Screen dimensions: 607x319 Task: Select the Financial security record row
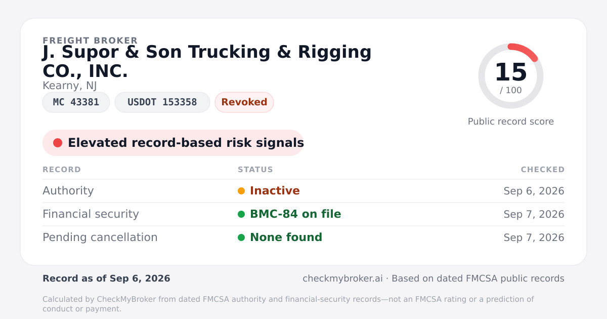[303, 214]
